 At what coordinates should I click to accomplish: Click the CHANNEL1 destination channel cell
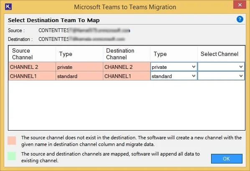[127, 76]
